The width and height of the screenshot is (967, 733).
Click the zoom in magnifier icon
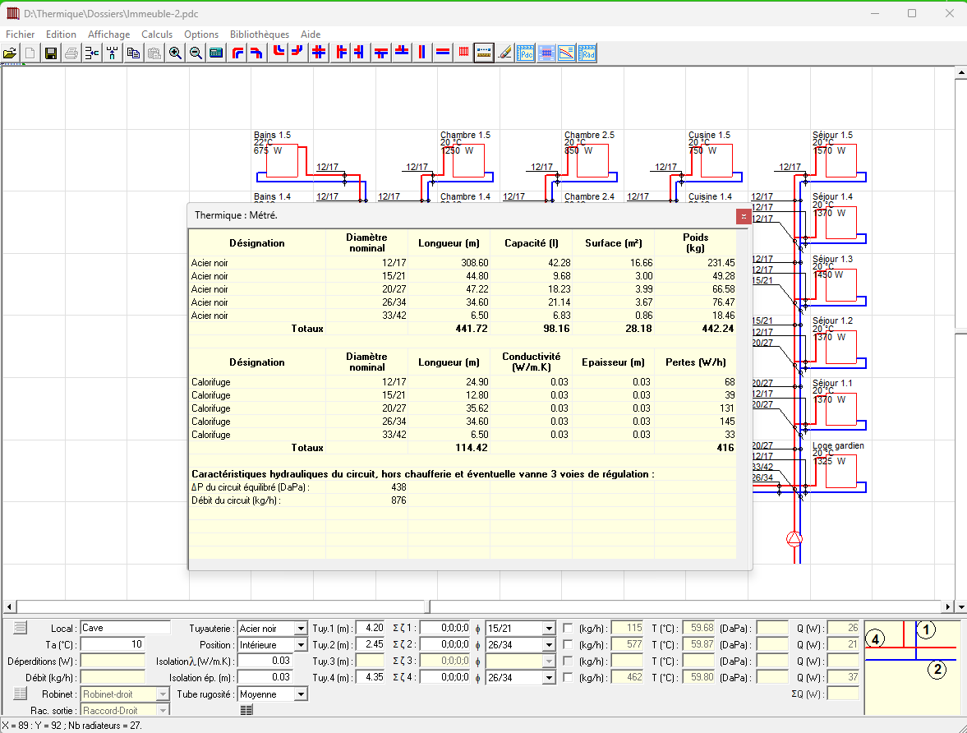click(175, 53)
